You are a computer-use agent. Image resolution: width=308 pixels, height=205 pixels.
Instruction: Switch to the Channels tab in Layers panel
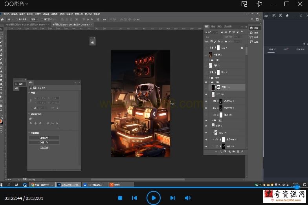pos(213,27)
